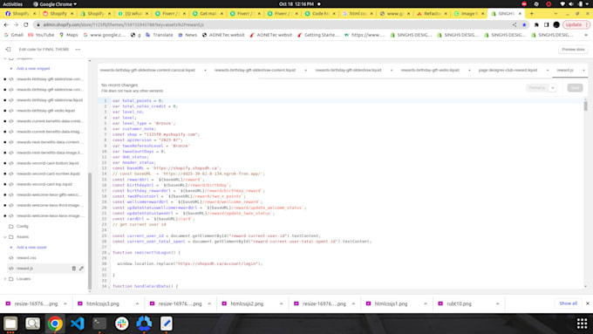Open the magnifier app in the dock
Screen dimensions: 593x334
coord(32,324)
